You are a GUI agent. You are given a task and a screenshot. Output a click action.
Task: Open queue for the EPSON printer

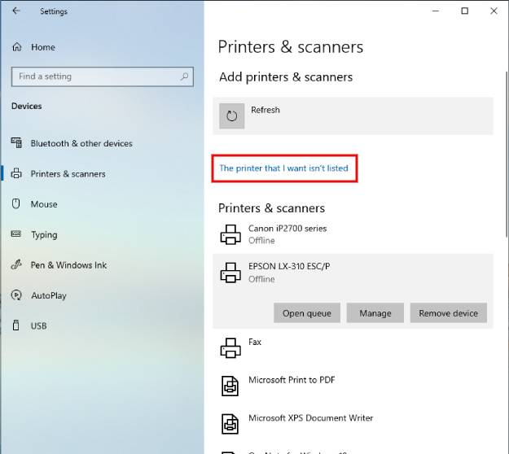307,313
